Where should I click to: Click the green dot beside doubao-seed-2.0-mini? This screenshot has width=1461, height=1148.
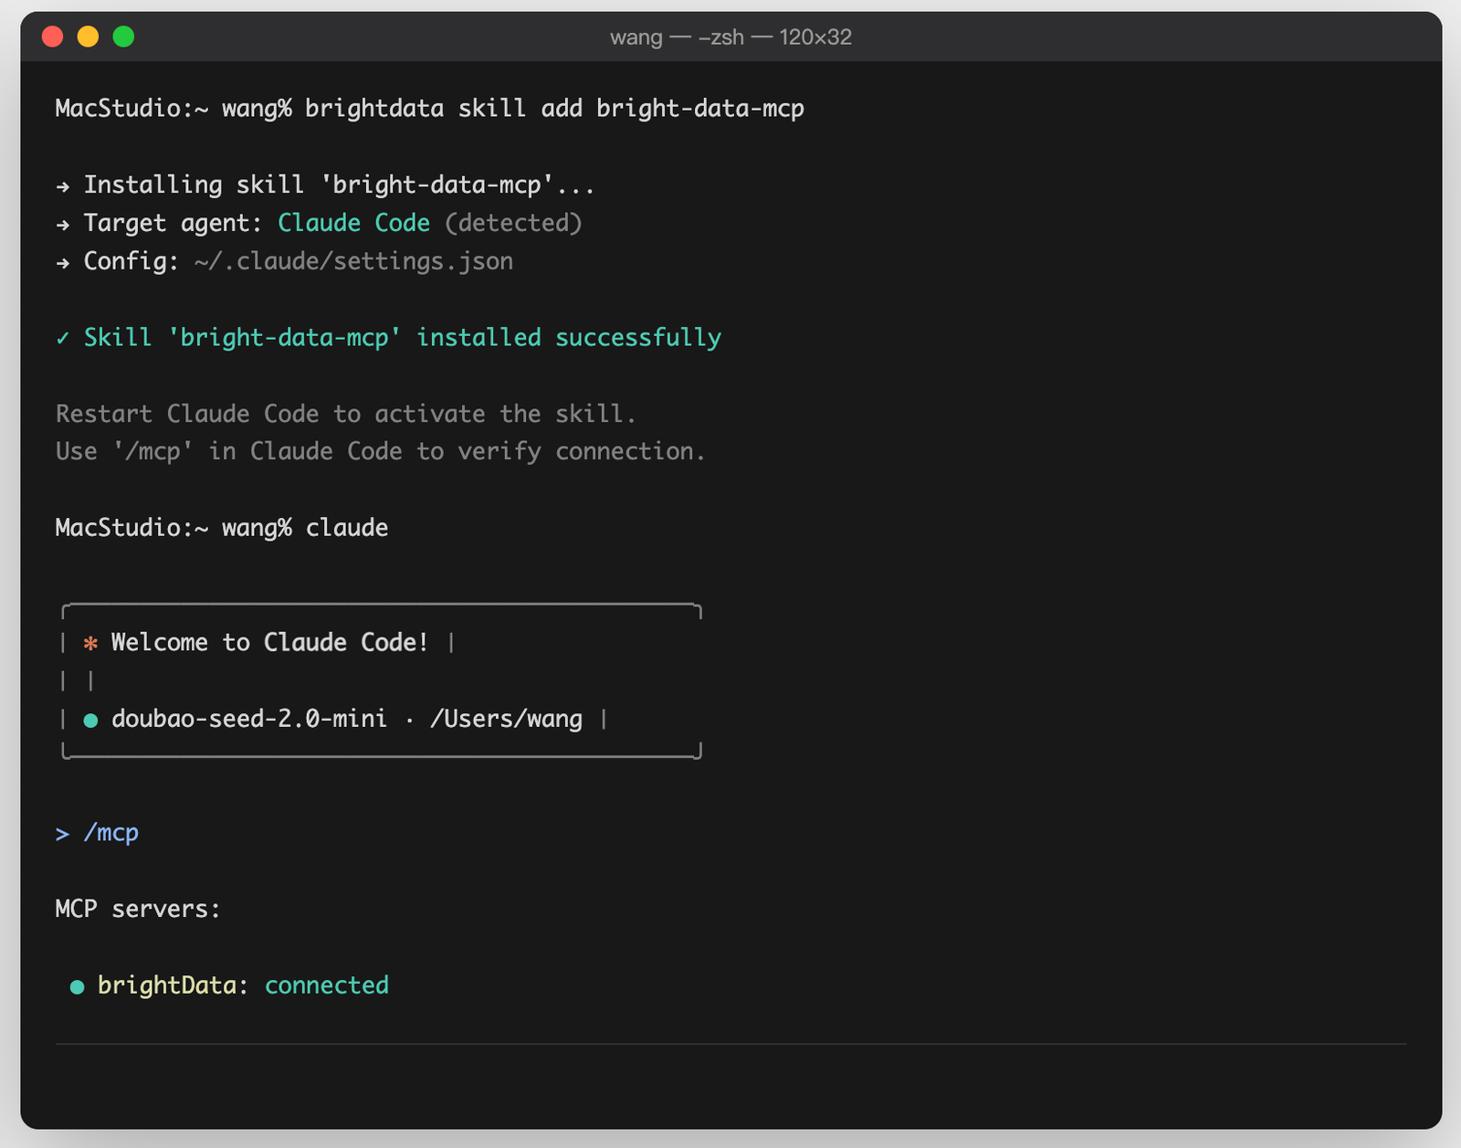point(90,721)
